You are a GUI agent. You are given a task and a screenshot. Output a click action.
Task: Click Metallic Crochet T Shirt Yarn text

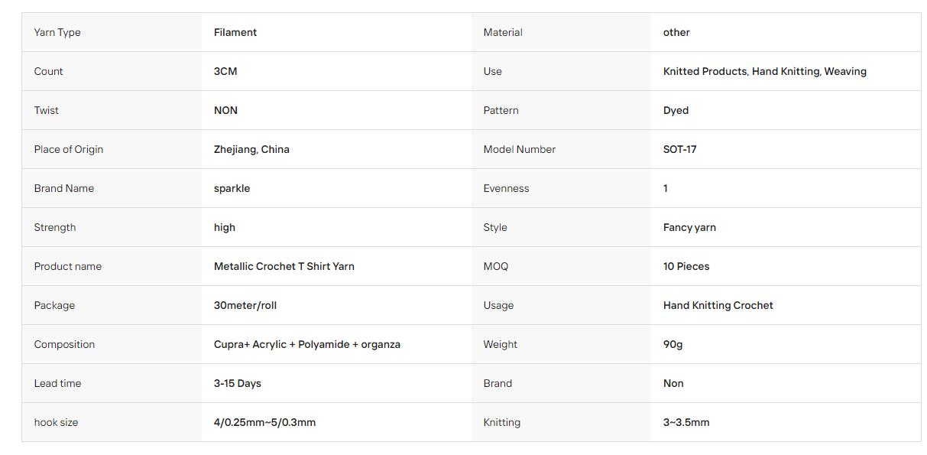(284, 266)
